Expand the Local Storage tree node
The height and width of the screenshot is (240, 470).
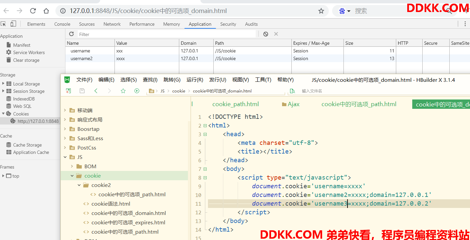(3, 83)
